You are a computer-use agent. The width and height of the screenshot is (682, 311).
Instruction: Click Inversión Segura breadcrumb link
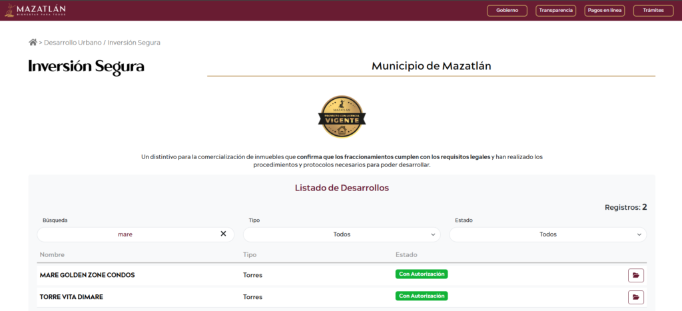[x=134, y=43]
